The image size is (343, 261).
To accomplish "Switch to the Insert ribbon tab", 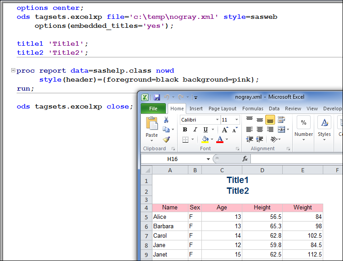I will click(x=196, y=109).
